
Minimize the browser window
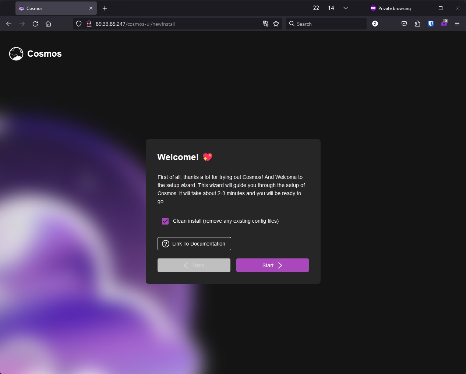point(424,8)
